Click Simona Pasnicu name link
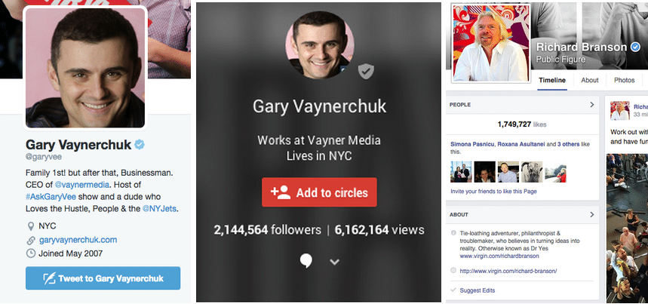The height and width of the screenshot is (304, 648). click(x=472, y=145)
